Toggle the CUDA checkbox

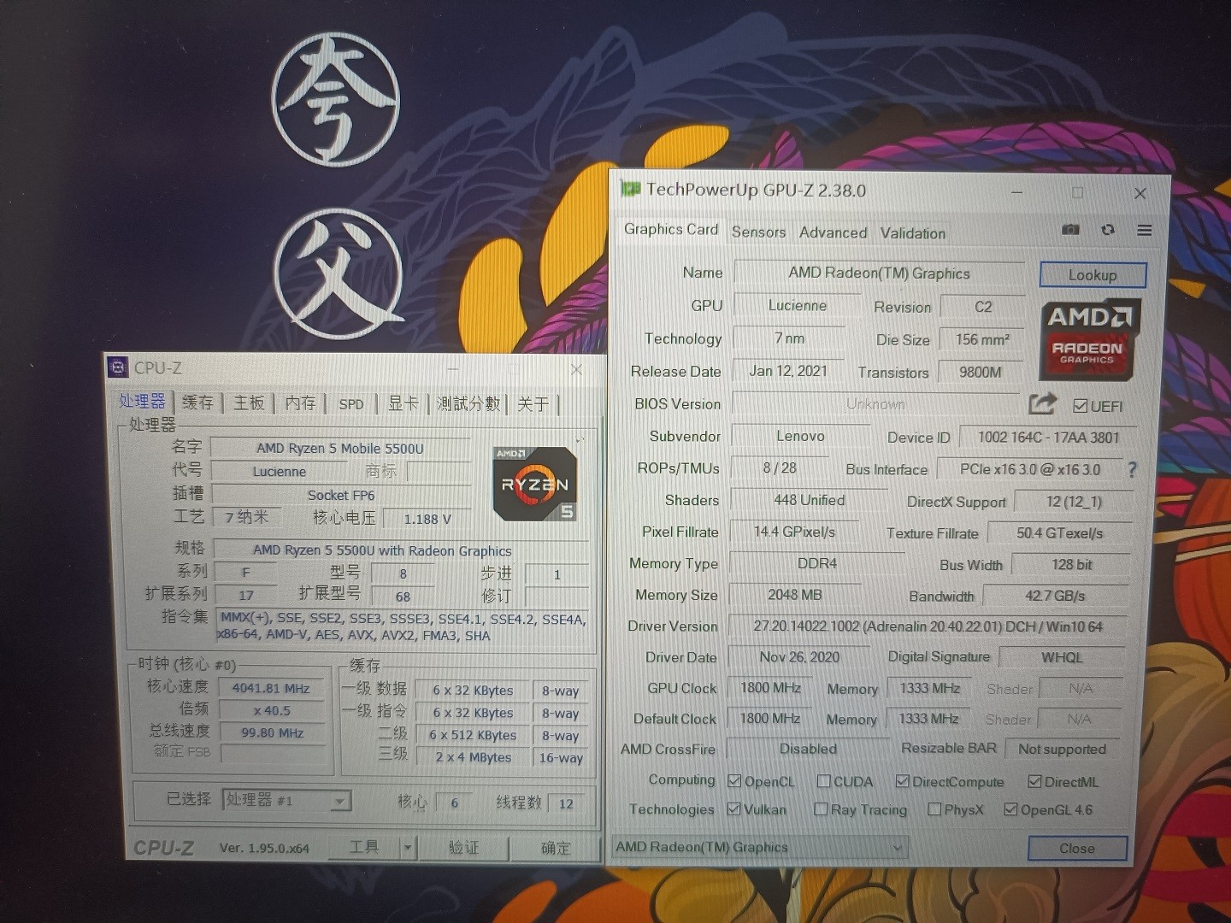[824, 781]
